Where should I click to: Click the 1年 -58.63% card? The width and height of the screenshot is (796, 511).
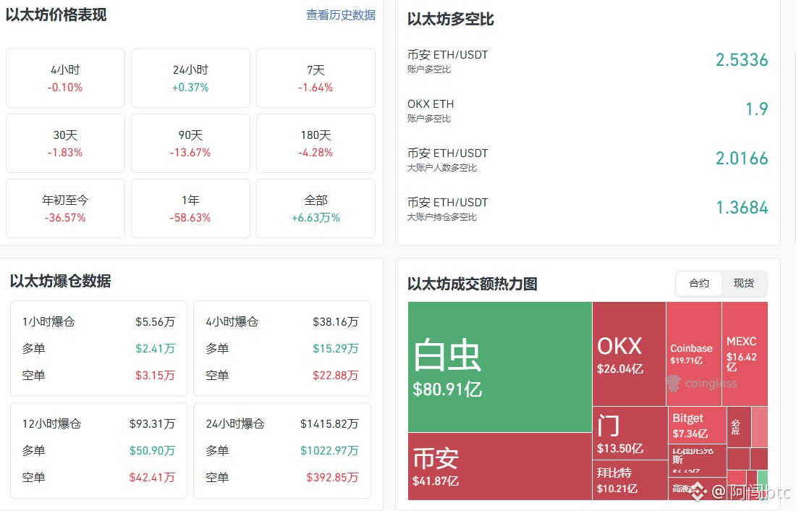pyautogui.click(x=190, y=208)
